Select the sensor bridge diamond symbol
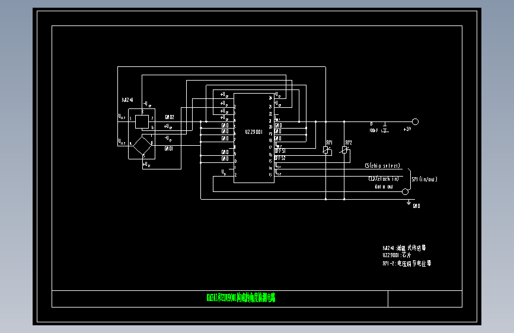 143,146
